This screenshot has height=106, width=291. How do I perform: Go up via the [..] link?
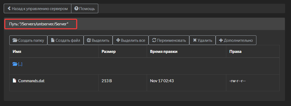pos(20,64)
